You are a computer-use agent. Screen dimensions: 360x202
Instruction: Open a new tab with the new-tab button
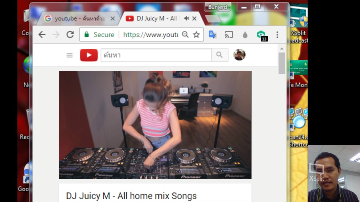(213, 19)
